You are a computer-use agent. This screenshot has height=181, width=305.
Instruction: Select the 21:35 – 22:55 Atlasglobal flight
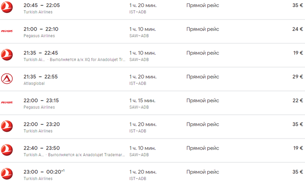point(41,77)
